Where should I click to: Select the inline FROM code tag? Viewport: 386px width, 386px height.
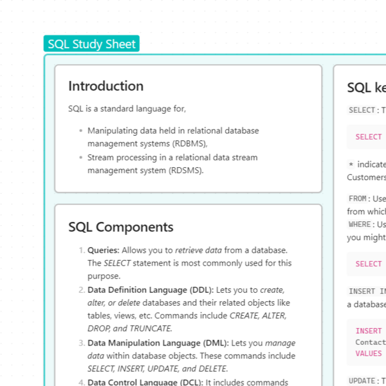click(358, 199)
